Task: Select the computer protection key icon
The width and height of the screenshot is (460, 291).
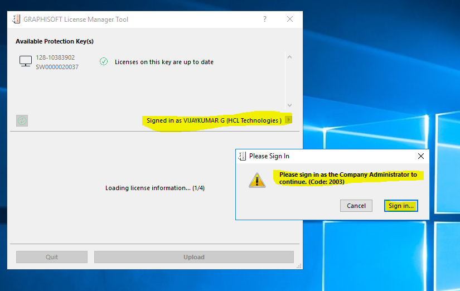Action: [x=26, y=61]
